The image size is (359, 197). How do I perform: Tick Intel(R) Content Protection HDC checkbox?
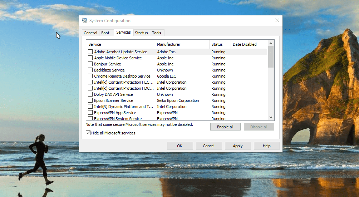click(x=90, y=88)
